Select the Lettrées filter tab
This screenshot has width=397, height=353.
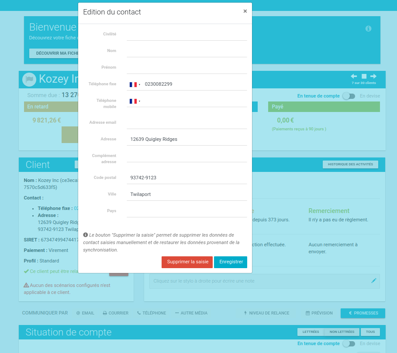coord(311,332)
